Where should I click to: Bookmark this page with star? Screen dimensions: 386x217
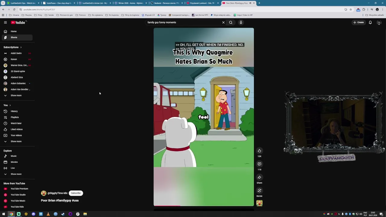point(350,9)
